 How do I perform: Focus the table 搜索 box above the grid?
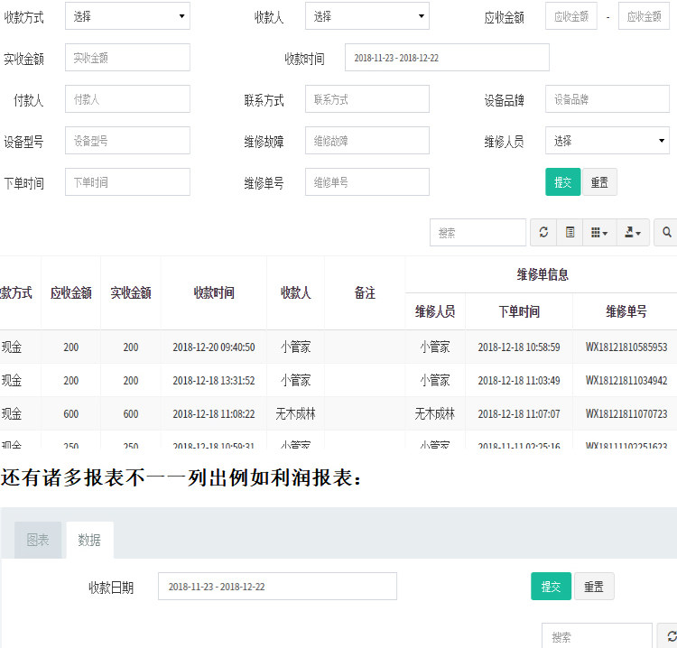(478, 232)
